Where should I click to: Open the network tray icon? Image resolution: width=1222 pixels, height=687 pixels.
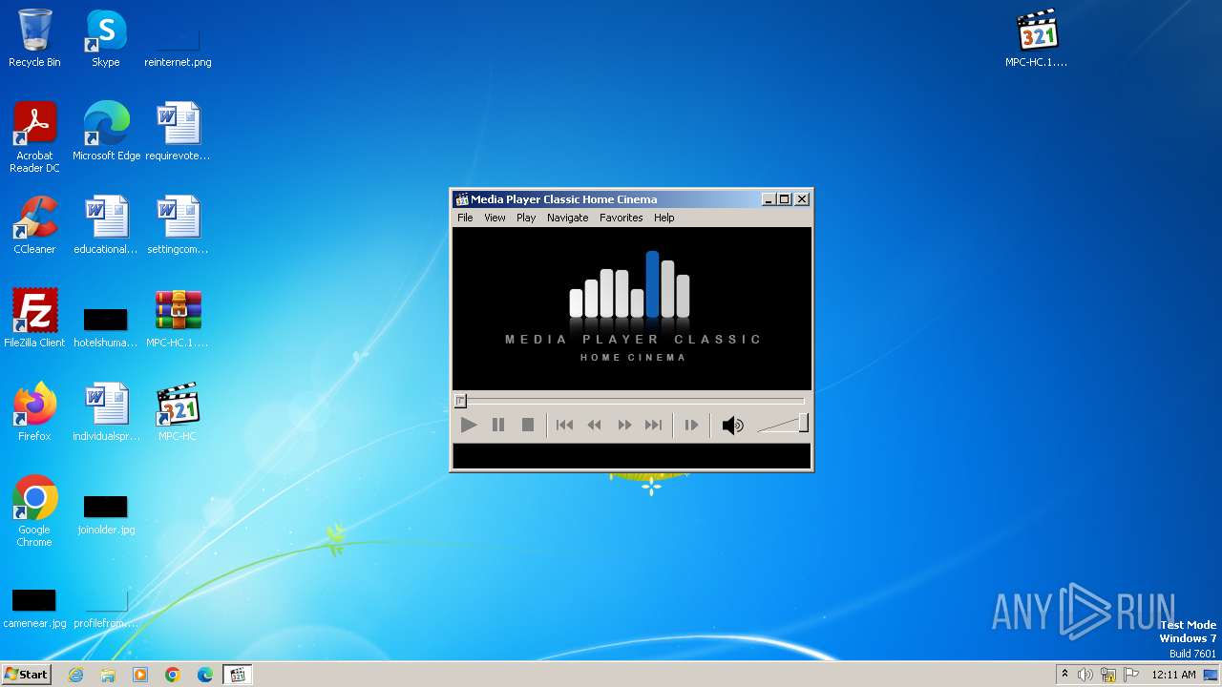coord(1108,675)
